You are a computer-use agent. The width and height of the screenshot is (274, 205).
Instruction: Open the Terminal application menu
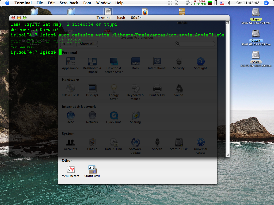23,3
